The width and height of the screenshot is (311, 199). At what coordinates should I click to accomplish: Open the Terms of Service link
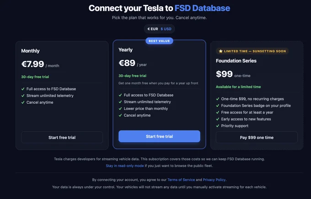click(x=181, y=180)
